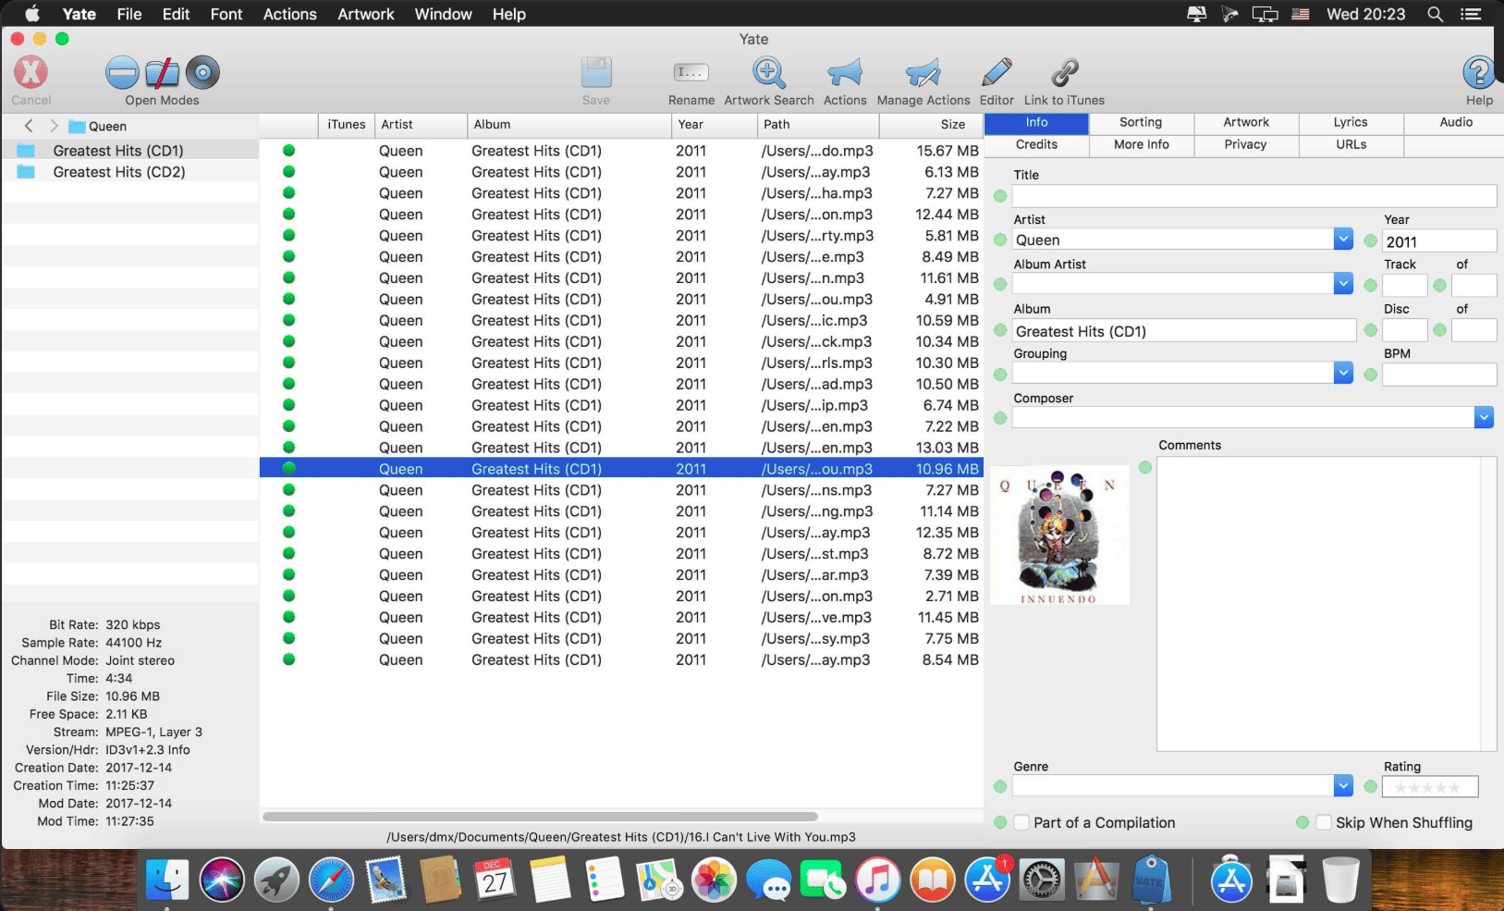Expand the Album Artist dropdown arrow

pyautogui.click(x=1344, y=284)
